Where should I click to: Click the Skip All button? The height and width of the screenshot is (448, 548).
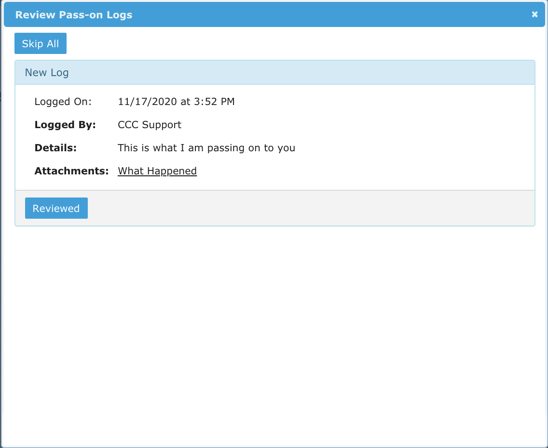41,44
